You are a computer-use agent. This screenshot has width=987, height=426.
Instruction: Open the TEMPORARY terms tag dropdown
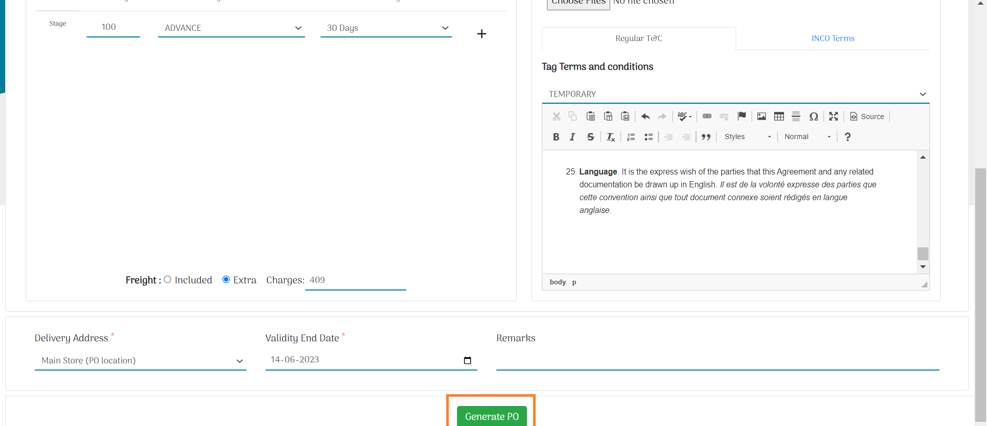coord(735,94)
